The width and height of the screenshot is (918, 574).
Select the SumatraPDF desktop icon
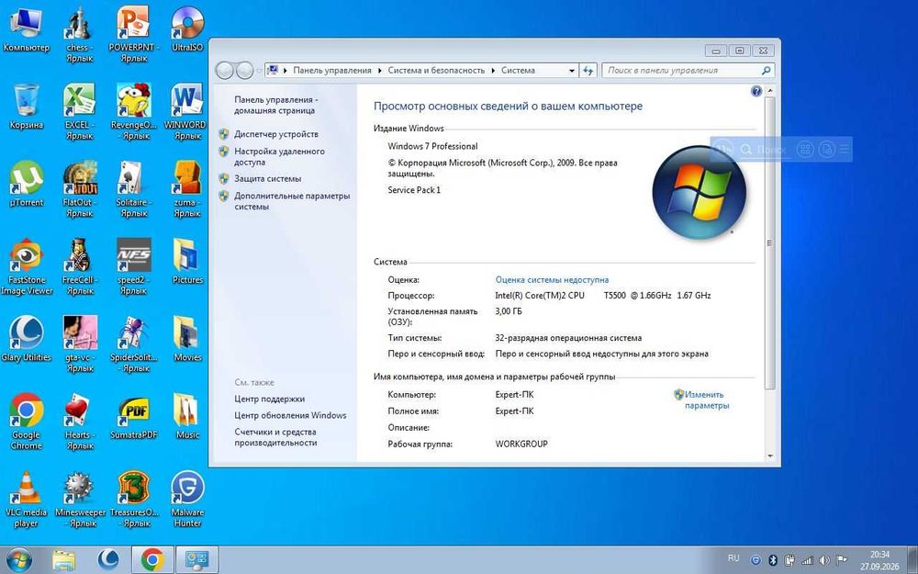tap(134, 410)
